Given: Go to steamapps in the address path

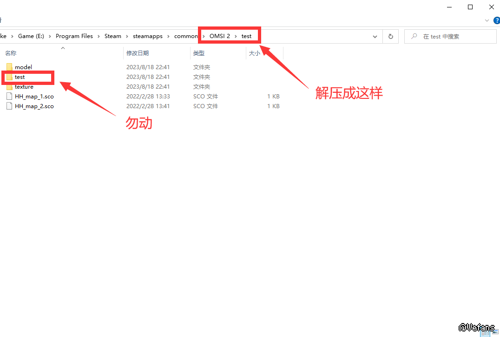Looking at the screenshot, I should click(147, 36).
